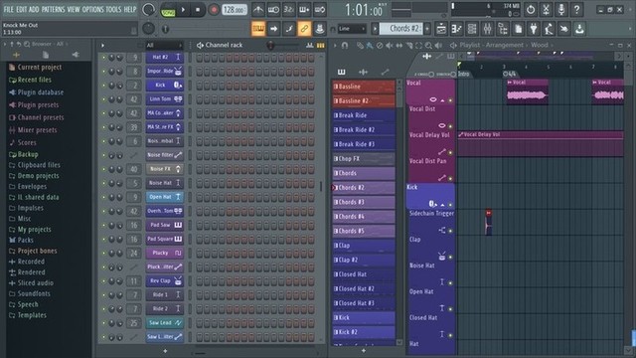
Task: Toggle loop recording icon
Action: click(x=320, y=9)
